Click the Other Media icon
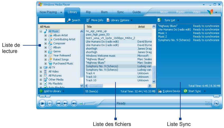This screenshot has height=128, width=224. coord(45,79)
